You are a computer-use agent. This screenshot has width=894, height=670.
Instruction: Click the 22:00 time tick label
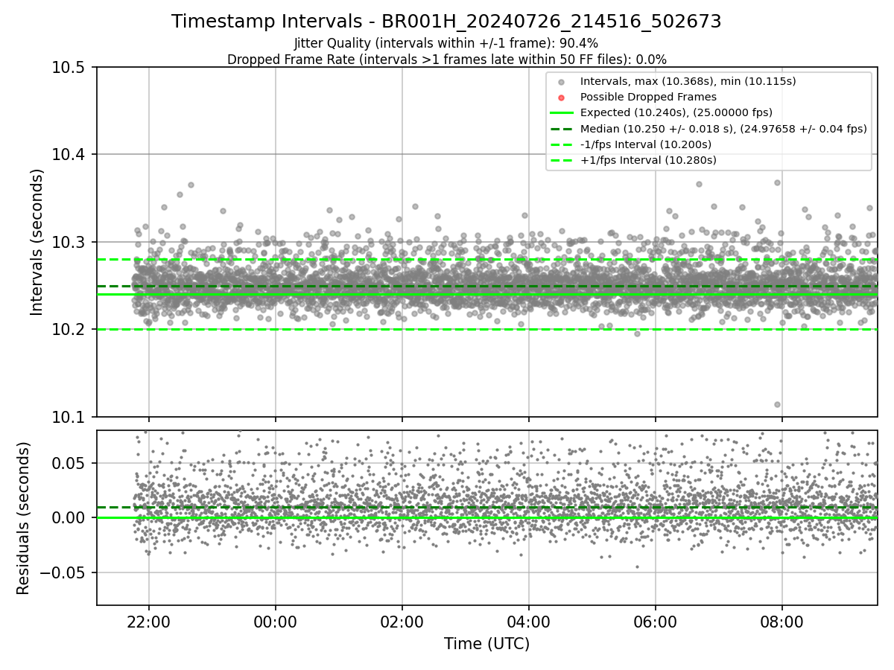click(x=149, y=622)
